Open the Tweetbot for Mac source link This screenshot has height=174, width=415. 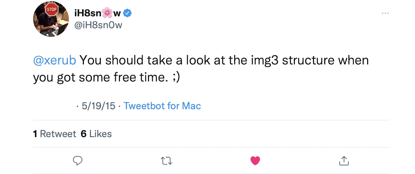(x=162, y=106)
